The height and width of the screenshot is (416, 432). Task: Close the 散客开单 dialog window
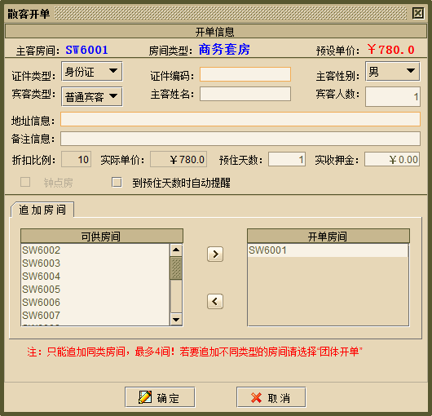(x=418, y=13)
